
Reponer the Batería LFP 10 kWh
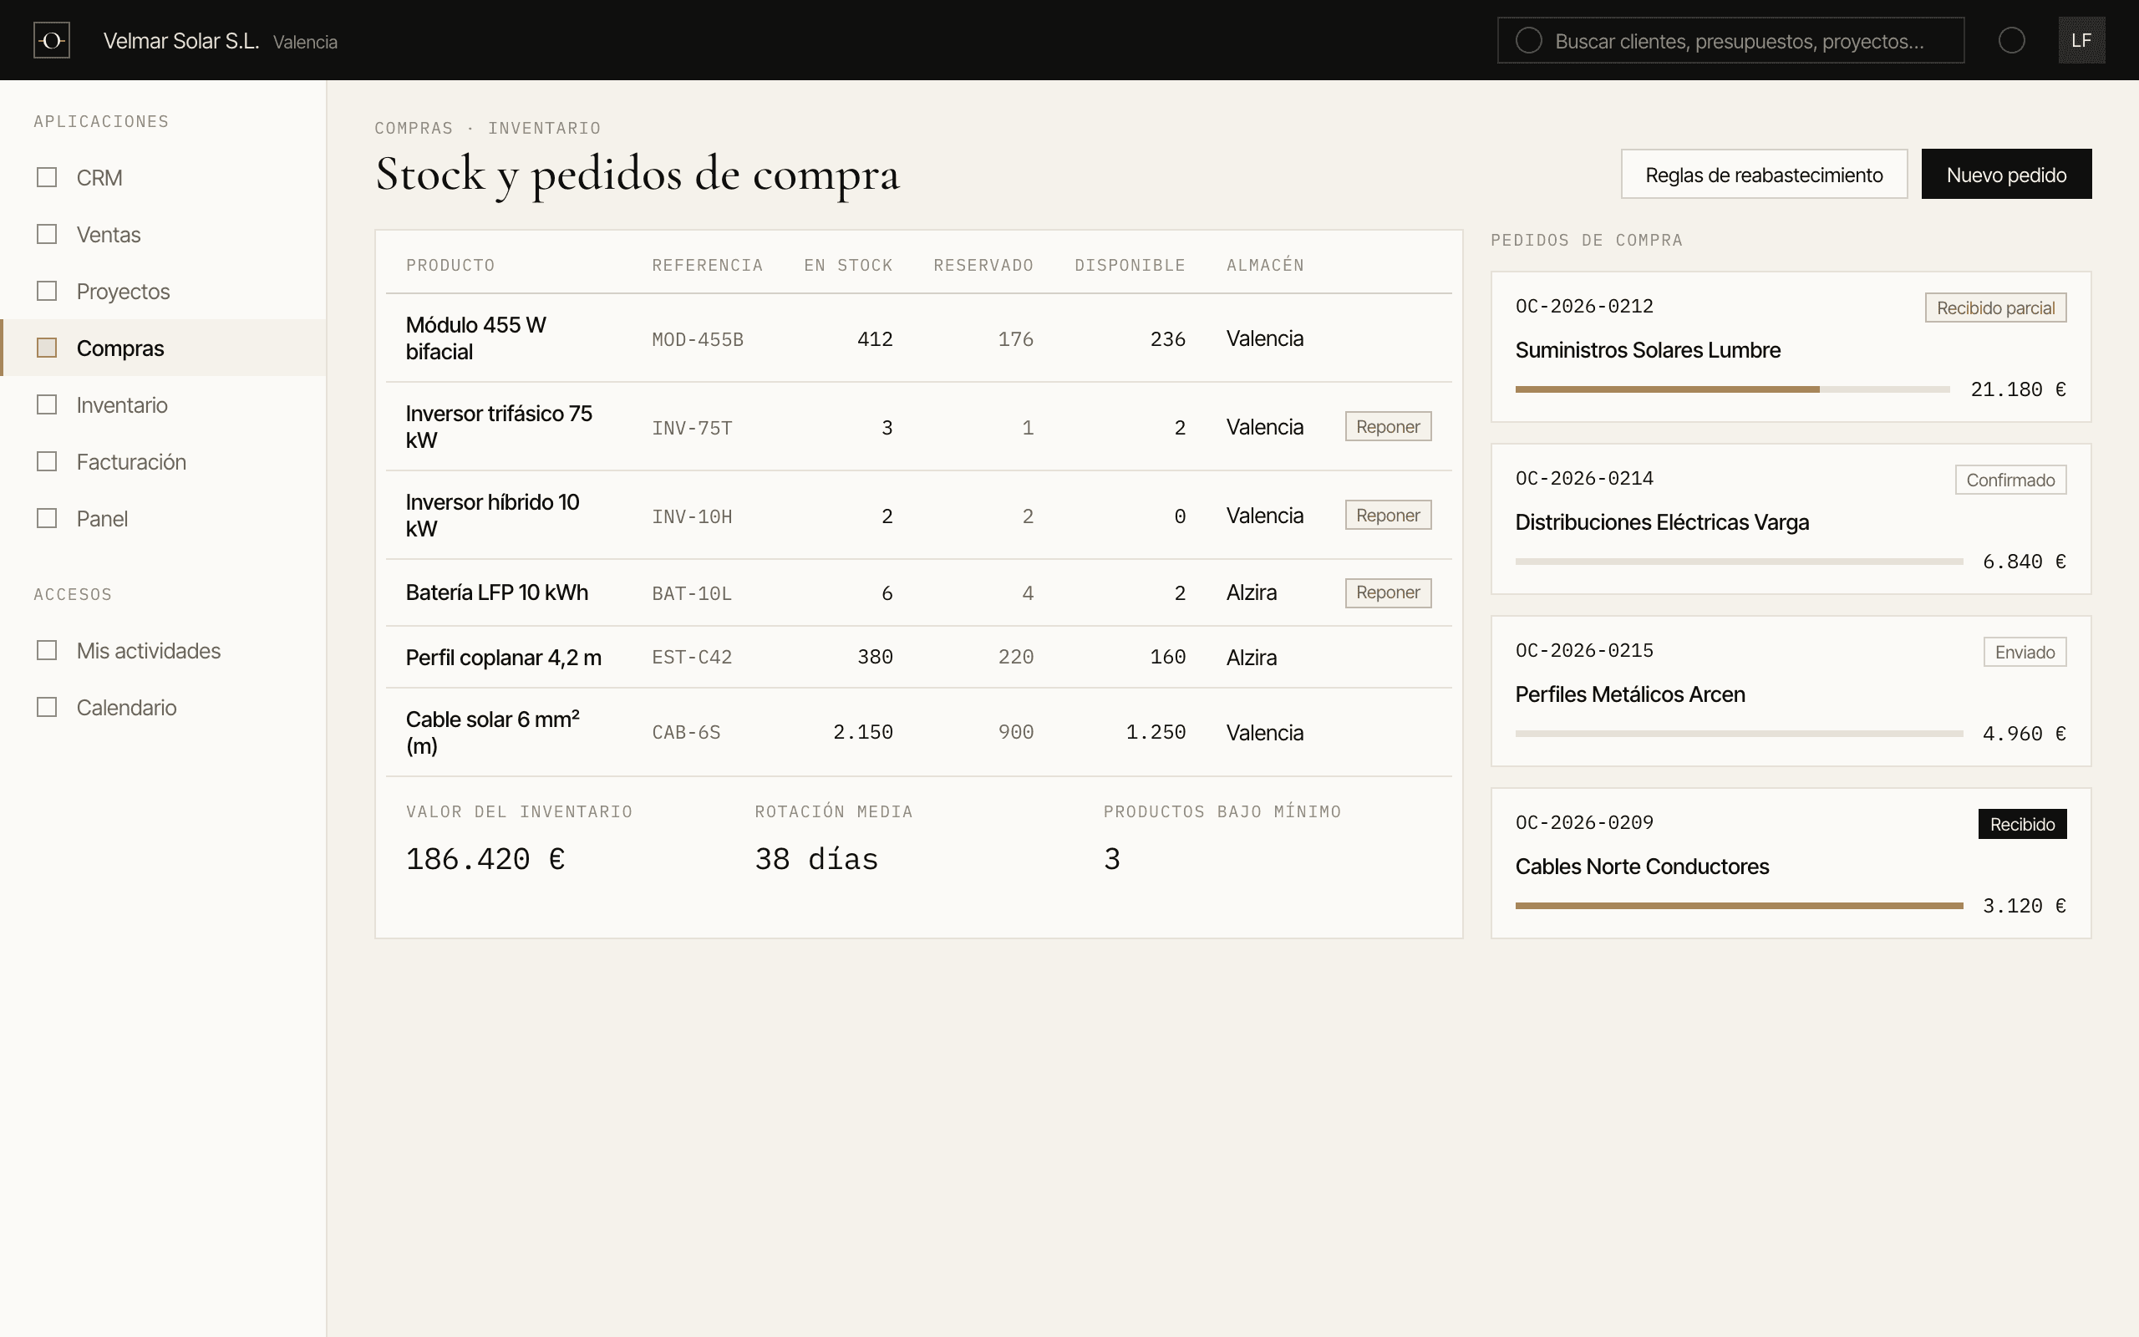[x=1388, y=592]
